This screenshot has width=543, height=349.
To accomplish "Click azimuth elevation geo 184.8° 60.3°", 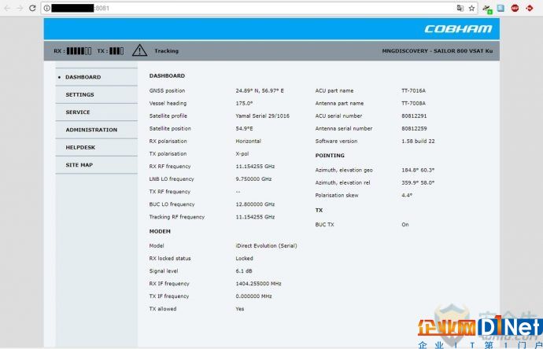I will [418, 170].
